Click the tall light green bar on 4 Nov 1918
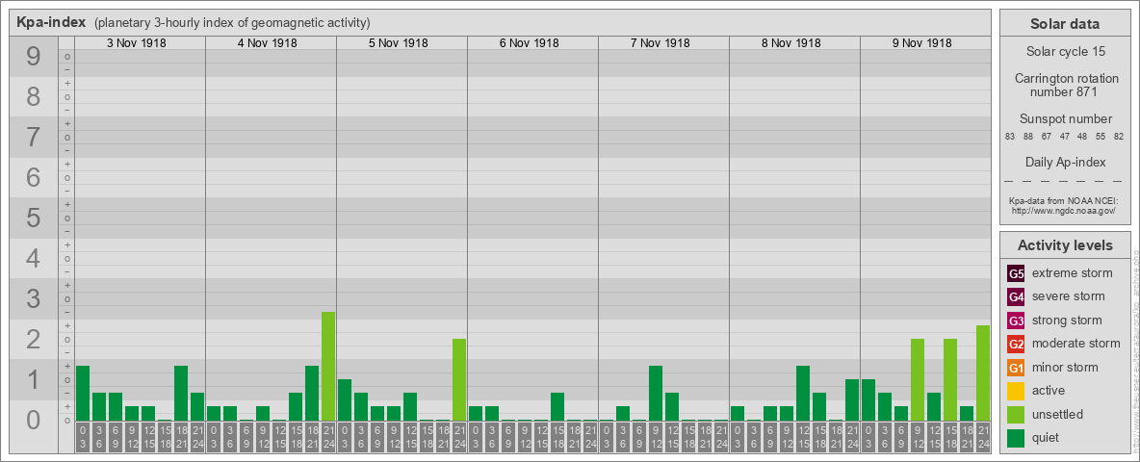The image size is (1140, 462). (x=328, y=367)
